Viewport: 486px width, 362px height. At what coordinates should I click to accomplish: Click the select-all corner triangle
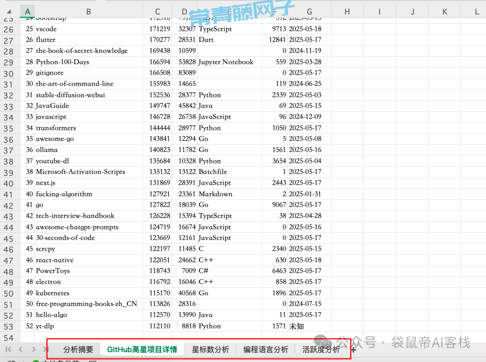tap(9, 12)
